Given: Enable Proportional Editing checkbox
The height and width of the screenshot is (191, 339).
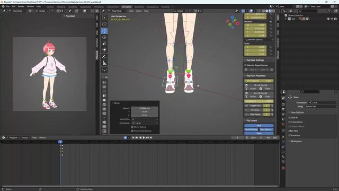Looking at the screenshot, I should click(x=132, y=131).
